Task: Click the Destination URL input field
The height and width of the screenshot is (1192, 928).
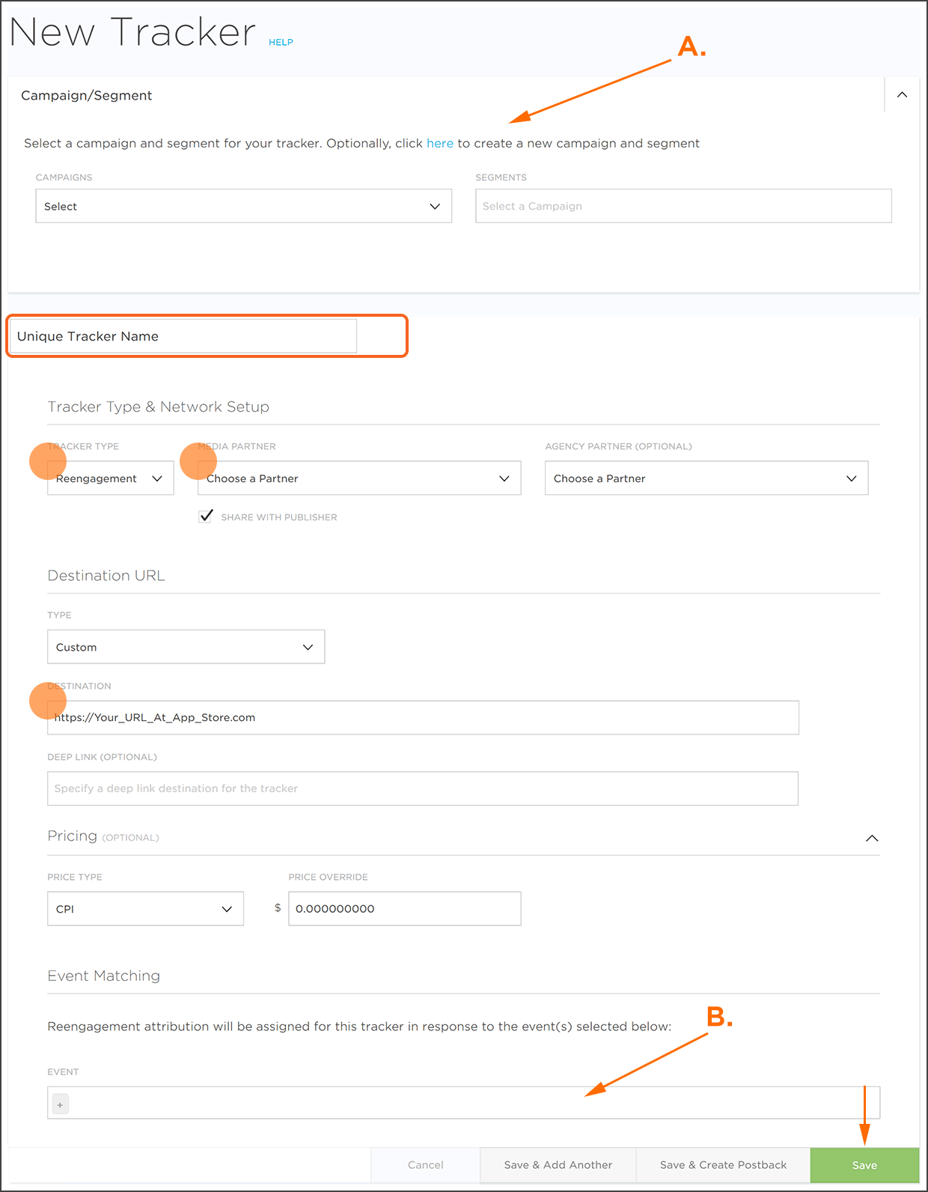Action: (x=423, y=717)
